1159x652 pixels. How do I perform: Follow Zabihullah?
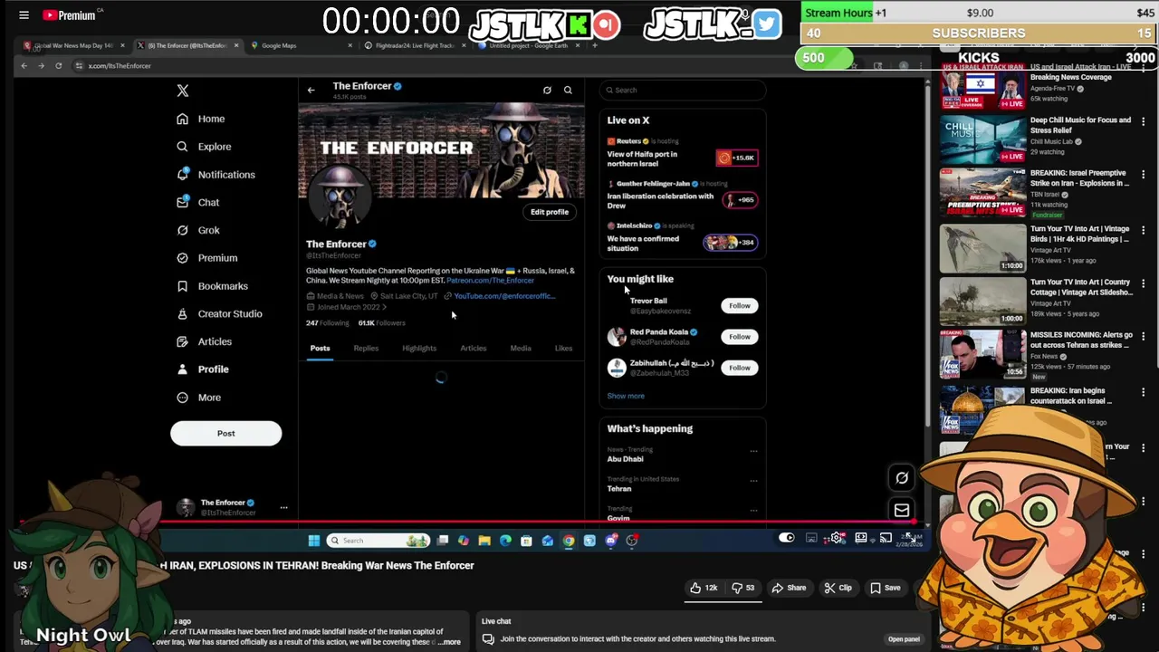[740, 368]
